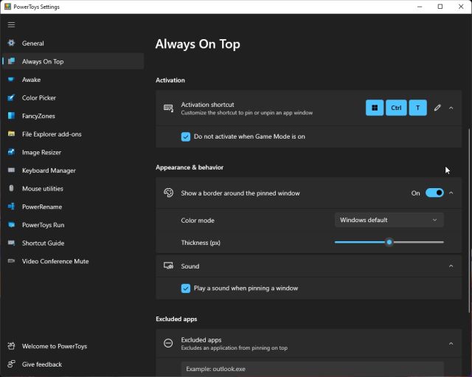Collapse the Excluded apps section chevron
Screen dimensions: 472x377
click(x=451, y=343)
